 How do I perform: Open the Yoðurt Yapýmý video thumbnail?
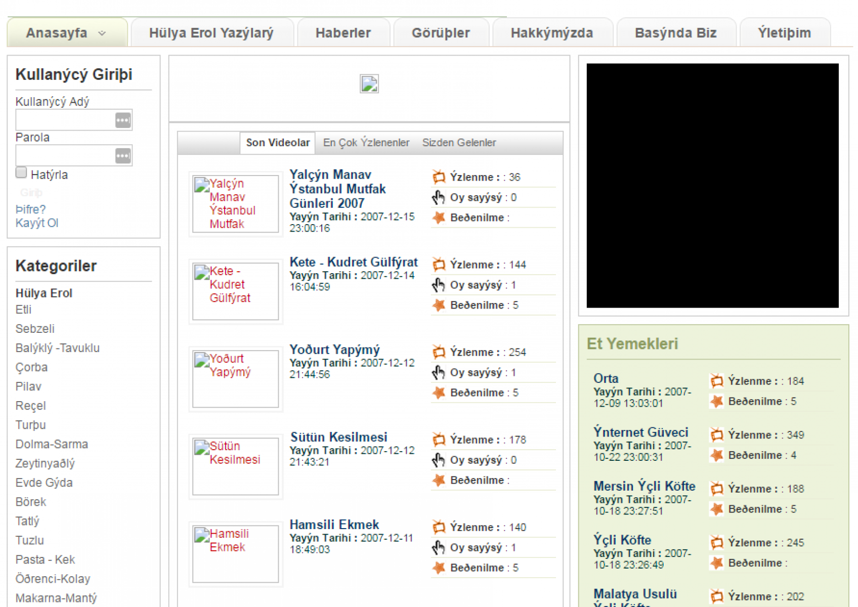(235, 378)
